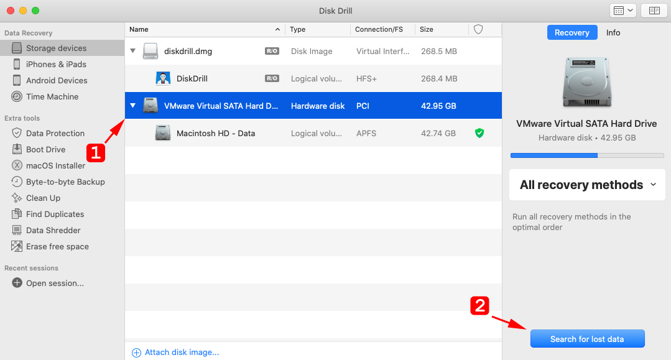The image size is (671, 360).
Task: Open the Clean Up tool
Action: click(x=43, y=198)
